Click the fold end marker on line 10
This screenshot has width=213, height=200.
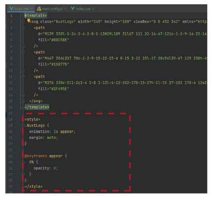tap(23, 70)
